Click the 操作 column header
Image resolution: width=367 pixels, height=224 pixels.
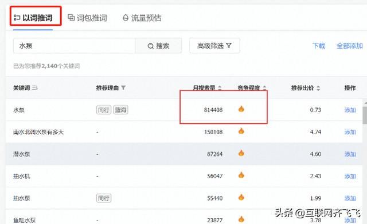click(x=350, y=88)
